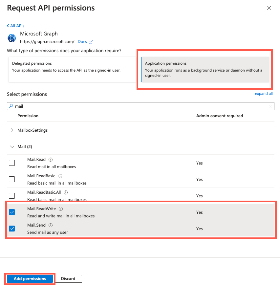280x287 pixels.
Task: Collapse the Mail (2) permission group
Action: 12,147
